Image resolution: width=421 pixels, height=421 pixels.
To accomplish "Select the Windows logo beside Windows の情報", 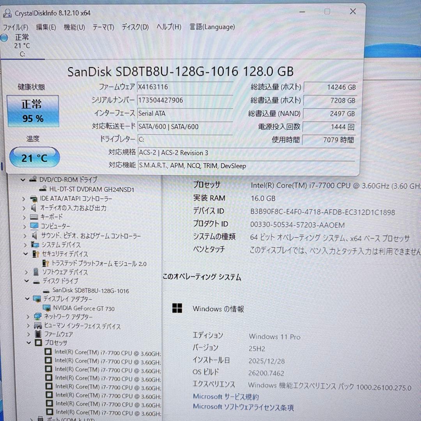I will coord(177,308).
